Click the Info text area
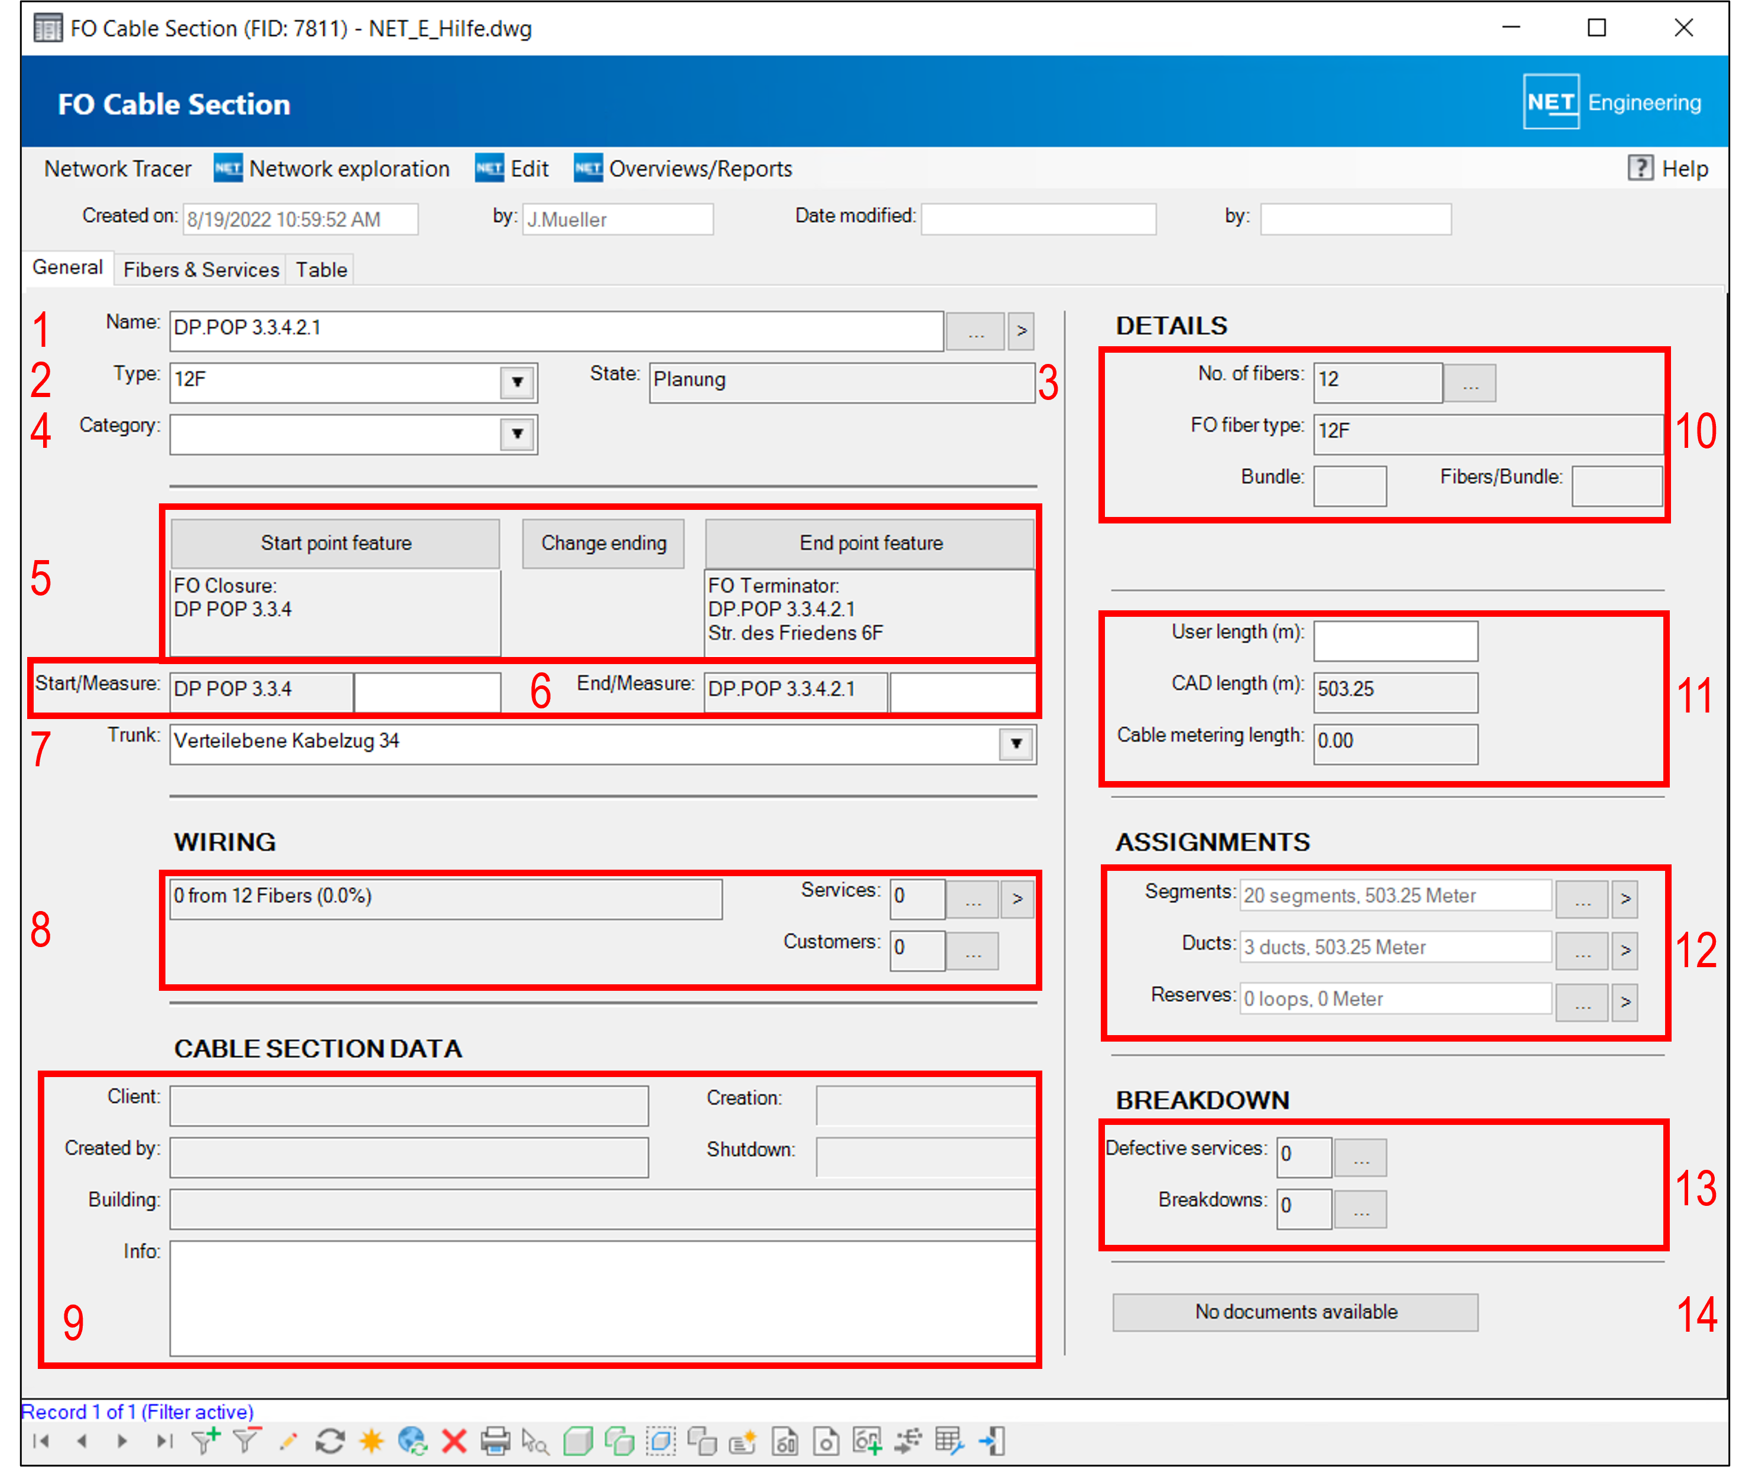 pyautogui.click(x=603, y=1299)
